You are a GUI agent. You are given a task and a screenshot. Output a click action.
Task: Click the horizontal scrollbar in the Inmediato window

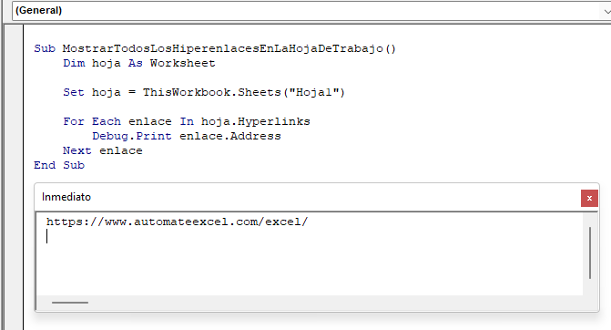point(70,303)
